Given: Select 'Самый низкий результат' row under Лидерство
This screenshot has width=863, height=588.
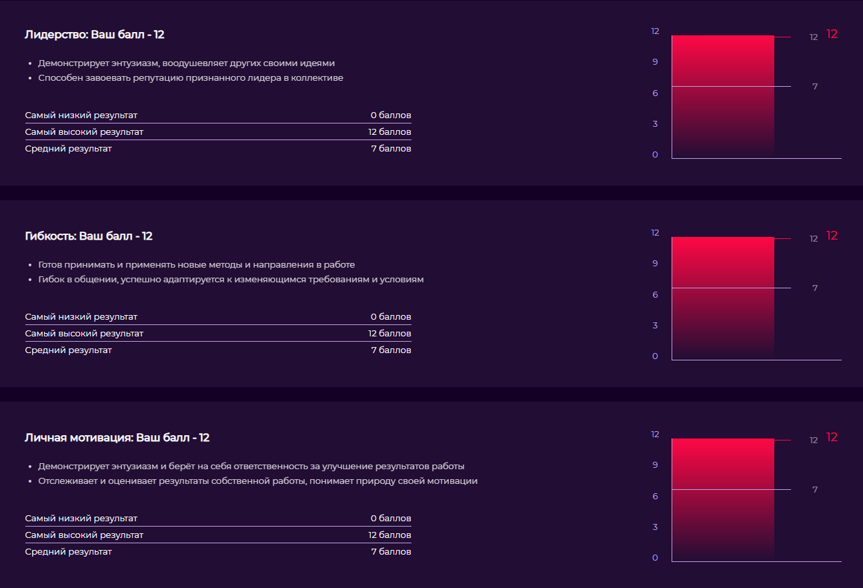Looking at the screenshot, I should pos(218,115).
